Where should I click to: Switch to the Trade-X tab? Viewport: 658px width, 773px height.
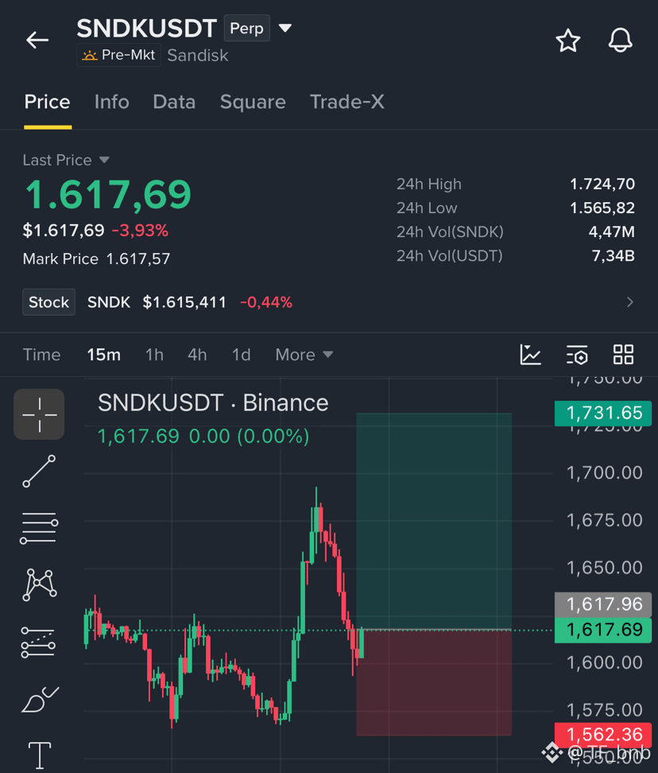pyautogui.click(x=346, y=102)
